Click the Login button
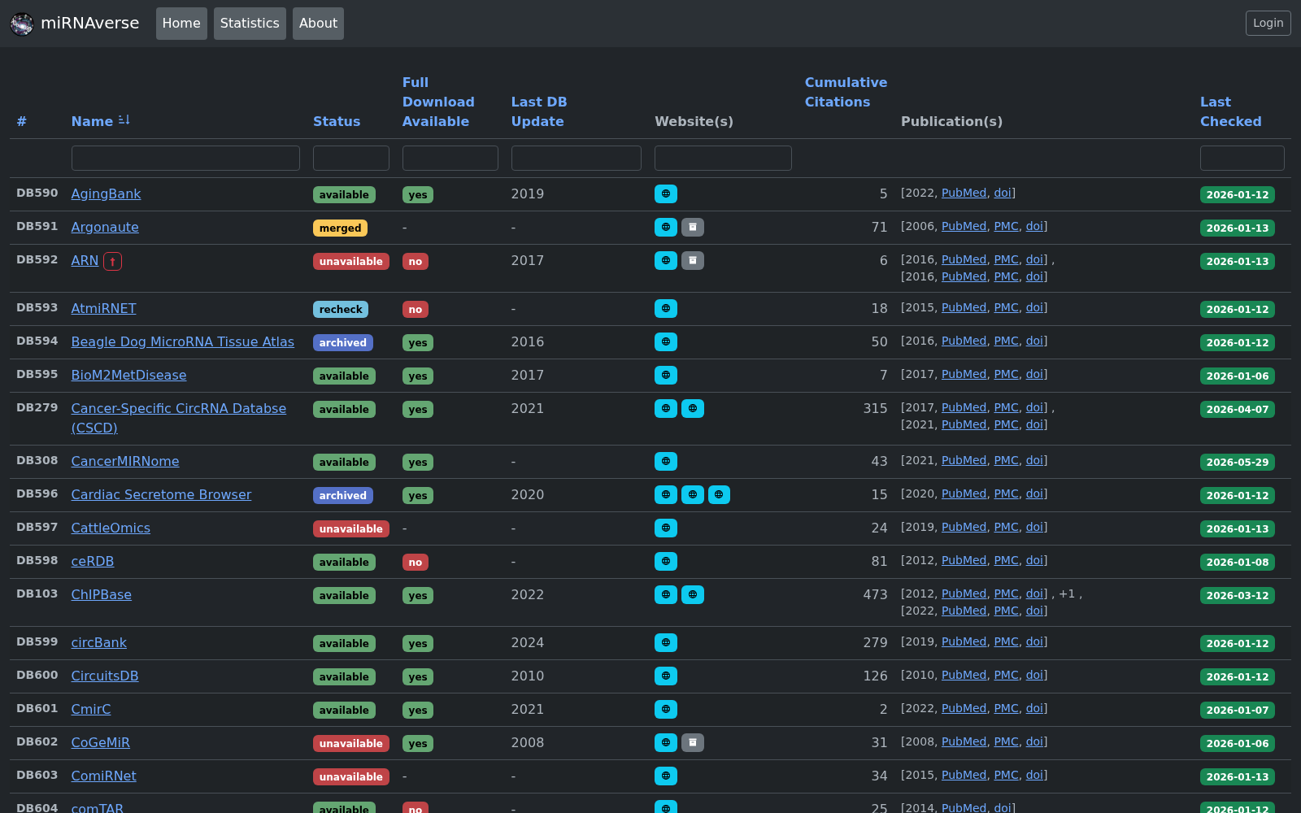The image size is (1301, 813). [x=1268, y=23]
